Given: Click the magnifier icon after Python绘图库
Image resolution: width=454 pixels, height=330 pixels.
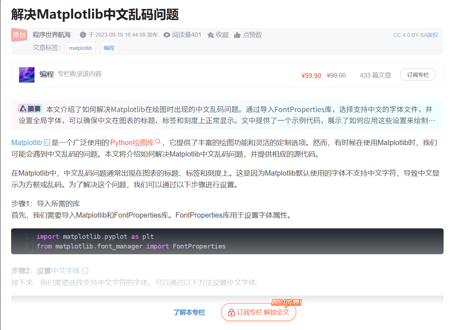Looking at the screenshot, I should click(158, 142).
